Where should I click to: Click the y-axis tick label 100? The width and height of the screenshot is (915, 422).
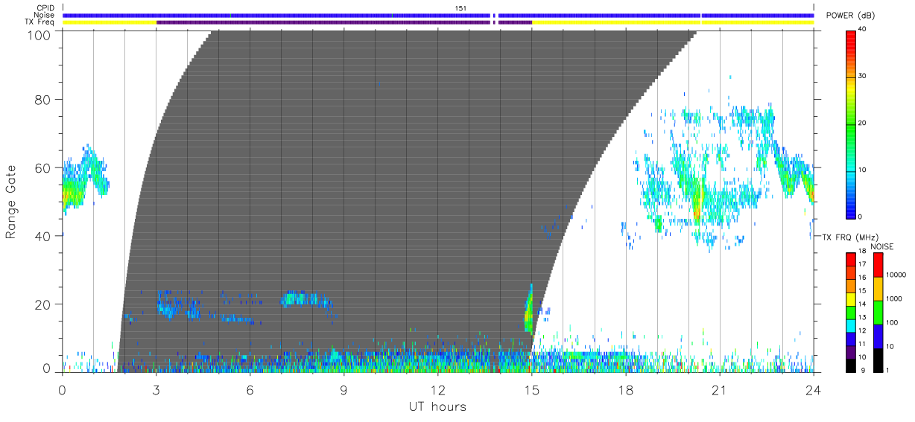click(x=40, y=35)
